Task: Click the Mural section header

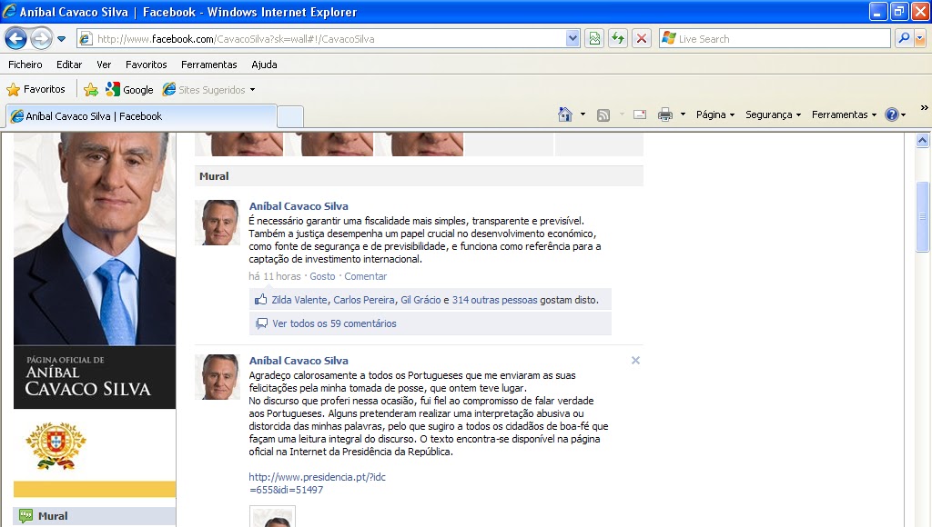Action: click(419, 176)
